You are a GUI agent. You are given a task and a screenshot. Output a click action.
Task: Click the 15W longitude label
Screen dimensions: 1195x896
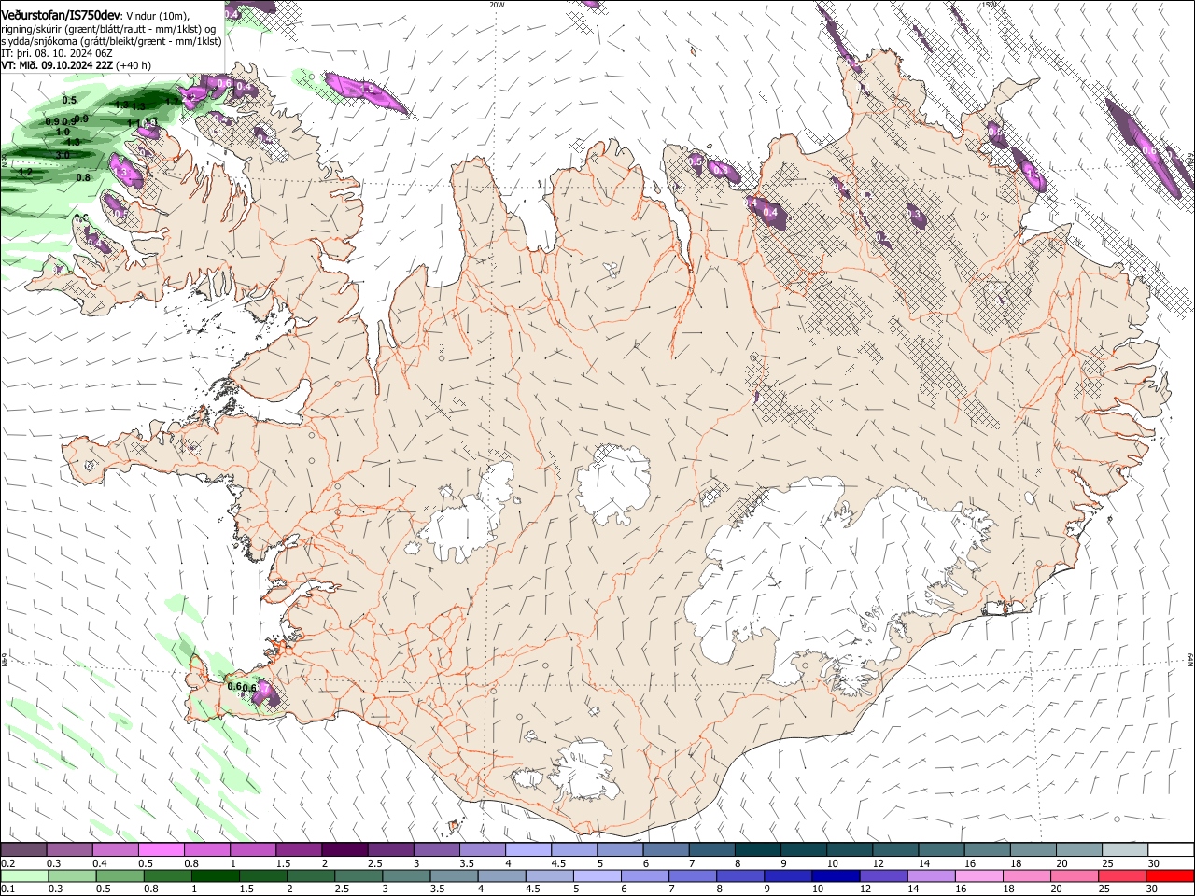(989, 5)
